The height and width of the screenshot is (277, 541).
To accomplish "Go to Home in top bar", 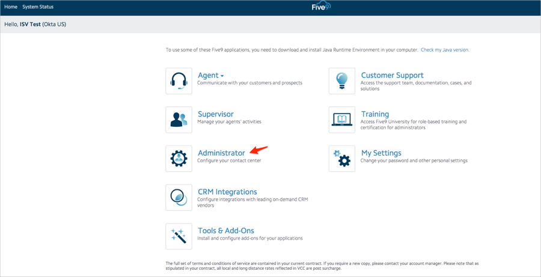I will coord(11,7).
